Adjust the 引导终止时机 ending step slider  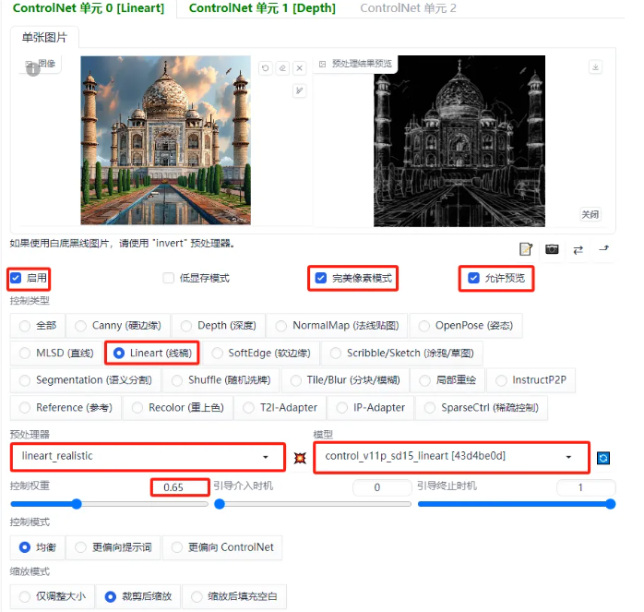point(517,504)
